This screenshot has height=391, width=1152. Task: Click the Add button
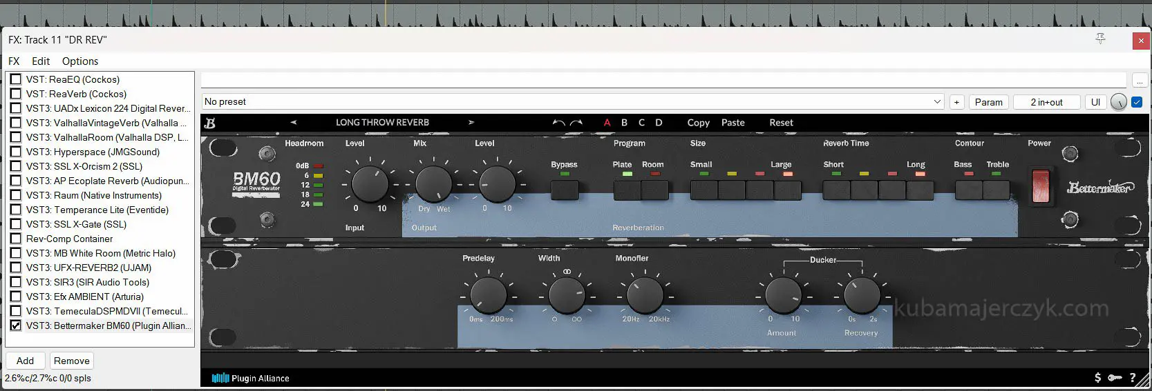click(x=26, y=361)
